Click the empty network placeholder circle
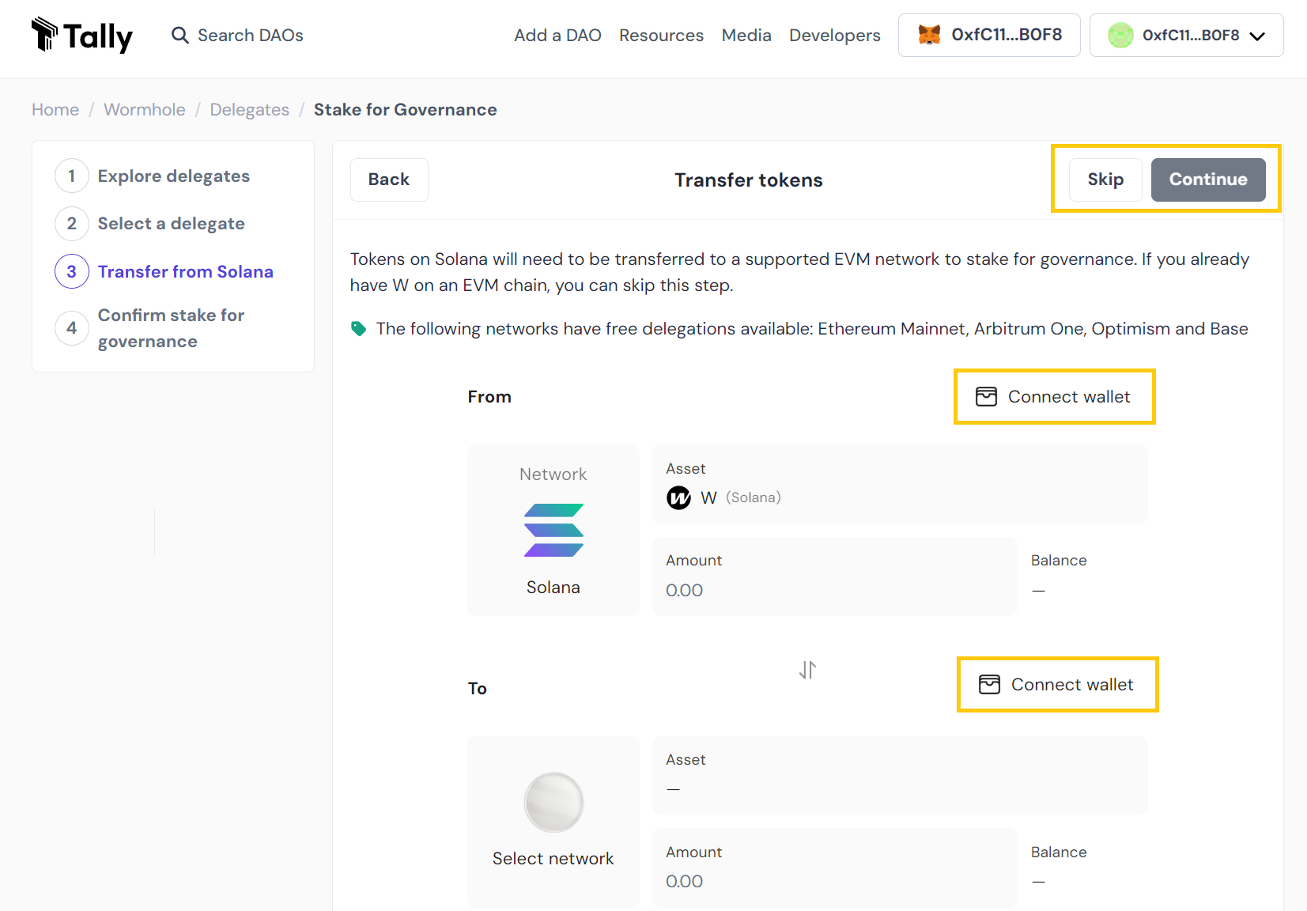Screen dimensions: 1307x911 (553, 802)
